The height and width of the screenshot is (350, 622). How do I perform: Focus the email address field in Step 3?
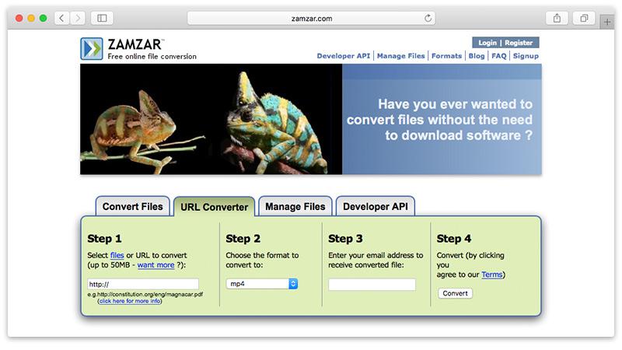tap(372, 284)
